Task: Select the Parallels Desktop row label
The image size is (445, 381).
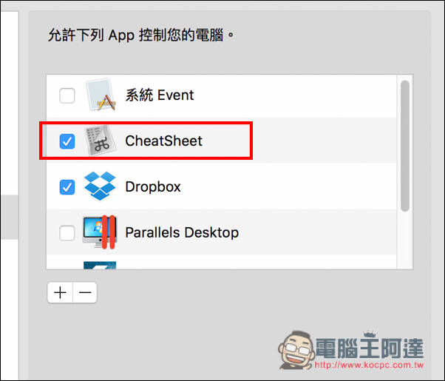Action: pyautogui.click(x=182, y=233)
